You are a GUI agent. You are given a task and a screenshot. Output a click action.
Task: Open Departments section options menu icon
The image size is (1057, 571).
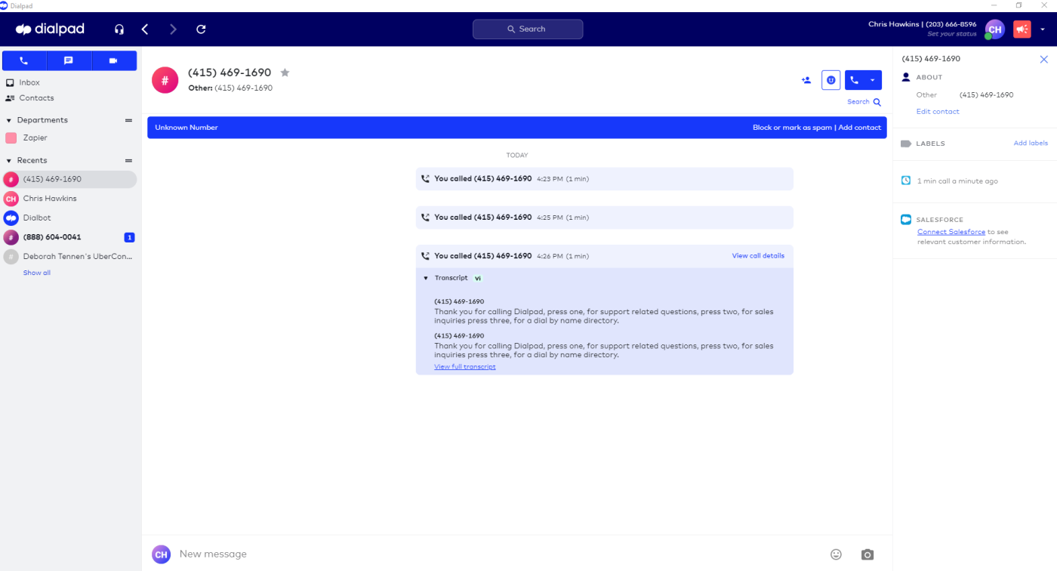(x=128, y=120)
